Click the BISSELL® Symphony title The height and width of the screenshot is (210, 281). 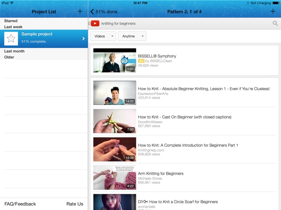coord(157,56)
